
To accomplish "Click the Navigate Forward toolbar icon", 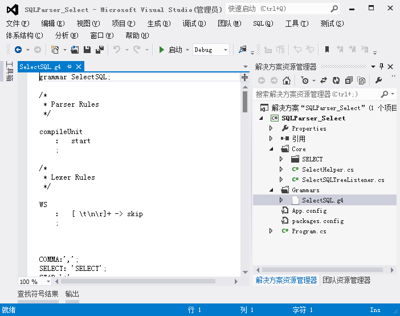I will click(38, 50).
